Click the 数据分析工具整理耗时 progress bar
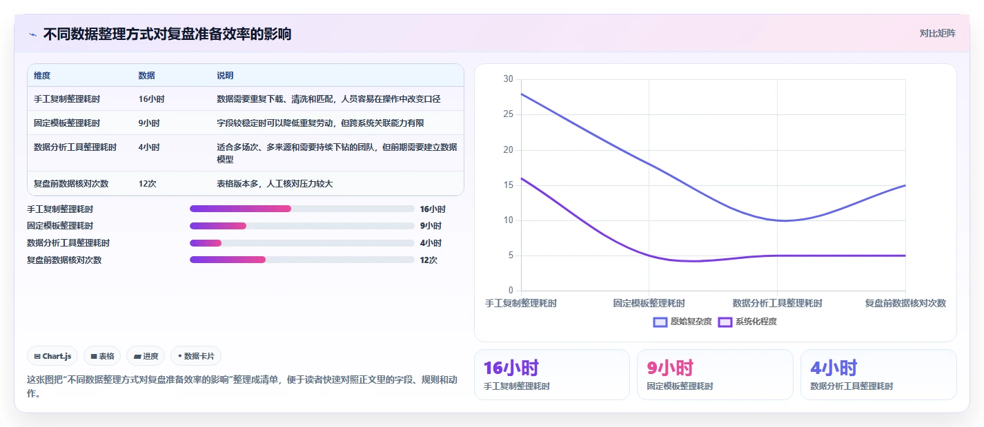Screen dimensions: 984x427 tap(302, 243)
